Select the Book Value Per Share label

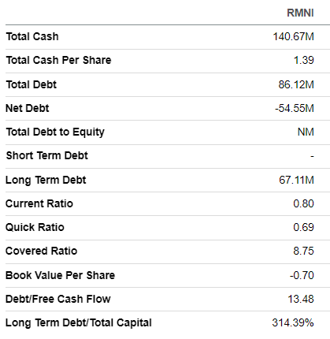pos(60,275)
